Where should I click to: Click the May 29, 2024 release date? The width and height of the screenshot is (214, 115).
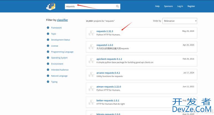click(x=188, y=31)
